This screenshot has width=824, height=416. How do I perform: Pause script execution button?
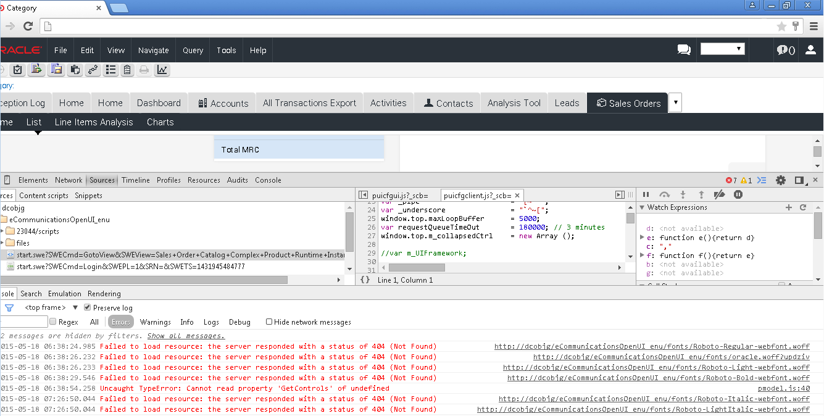tap(646, 194)
